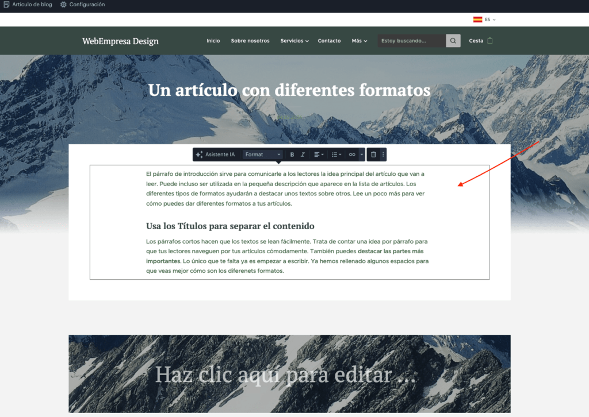Image resolution: width=589 pixels, height=417 pixels.
Task: Open Contacto page
Action: tap(329, 41)
